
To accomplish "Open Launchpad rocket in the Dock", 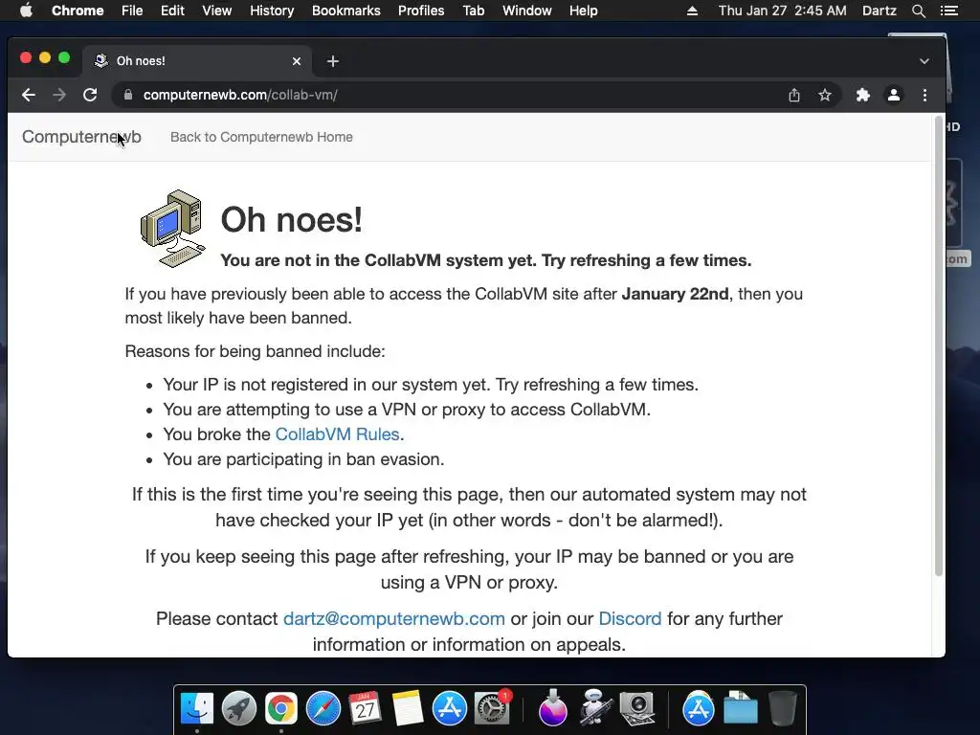I will coord(238,709).
